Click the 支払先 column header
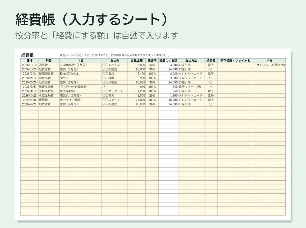 (x=115, y=61)
